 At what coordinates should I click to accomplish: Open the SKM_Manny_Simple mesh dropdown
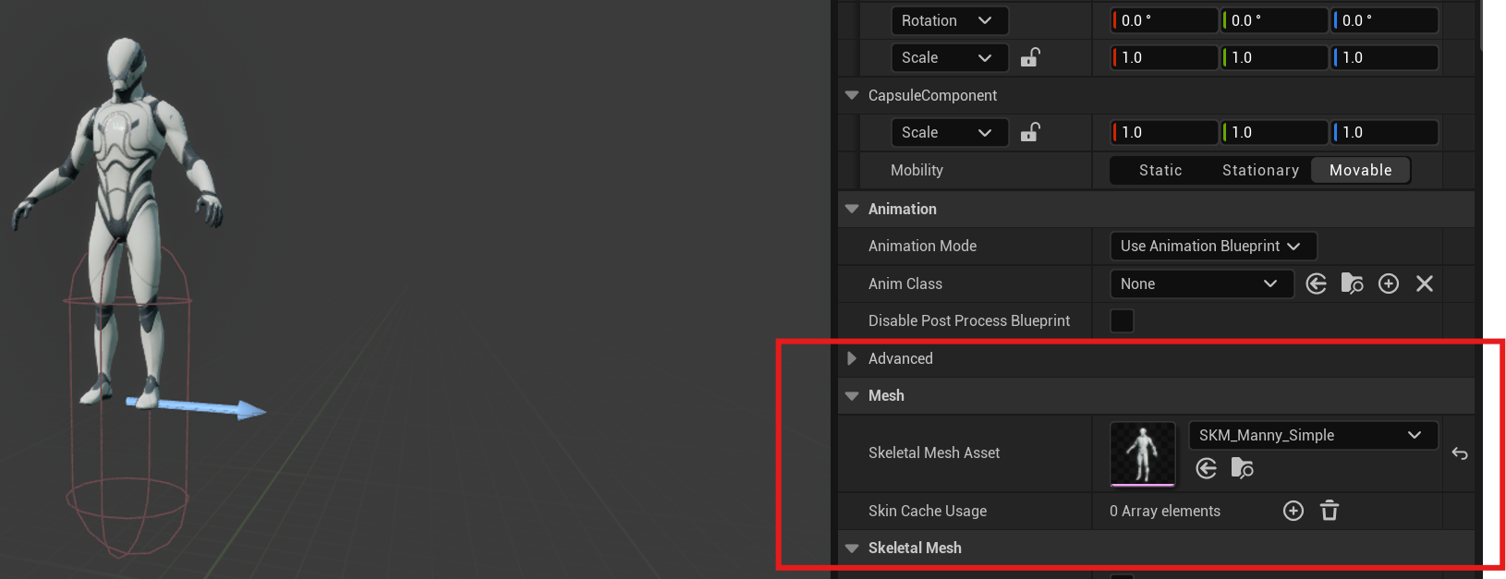(1313, 435)
